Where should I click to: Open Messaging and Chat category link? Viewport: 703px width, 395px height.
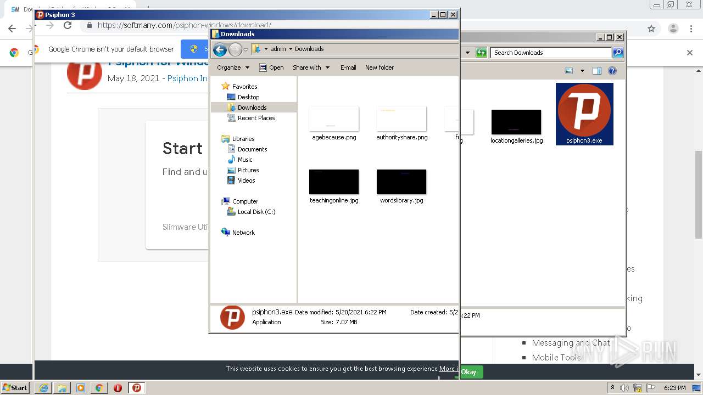[x=571, y=343]
